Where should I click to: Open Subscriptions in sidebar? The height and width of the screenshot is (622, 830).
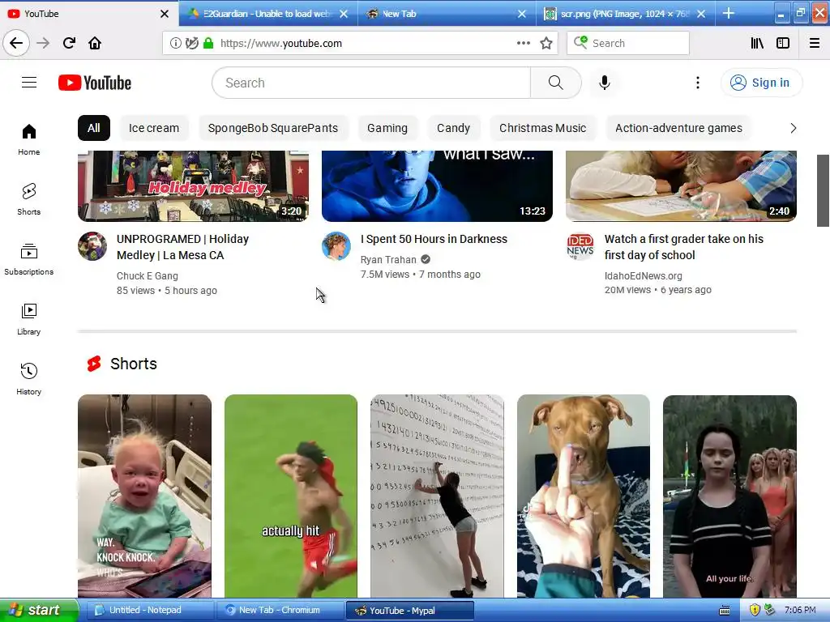point(29,259)
